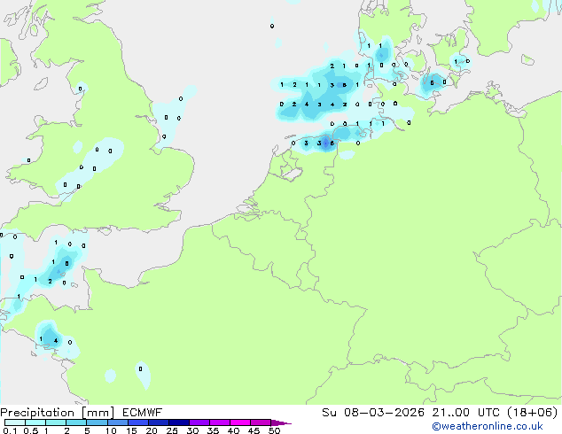562x434 pixels.
Task: Click the '50' legend scale label
Action: [x=274, y=430]
